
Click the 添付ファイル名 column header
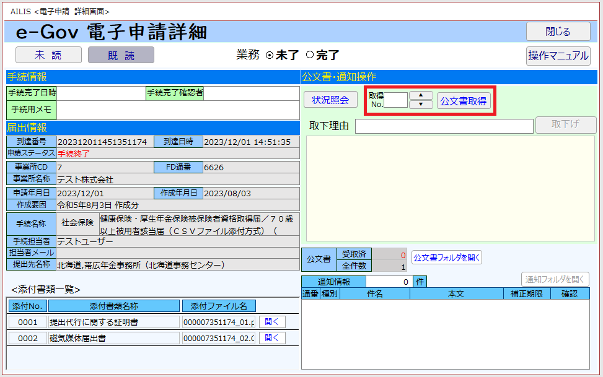pos(219,306)
